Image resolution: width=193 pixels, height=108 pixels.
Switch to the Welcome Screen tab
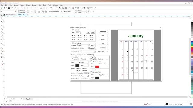click(10, 15)
